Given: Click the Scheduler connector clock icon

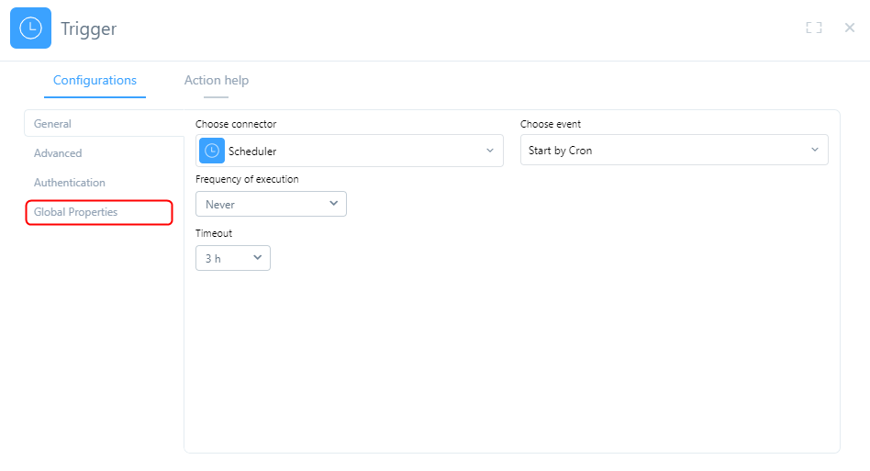Looking at the screenshot, I should 212,151.
